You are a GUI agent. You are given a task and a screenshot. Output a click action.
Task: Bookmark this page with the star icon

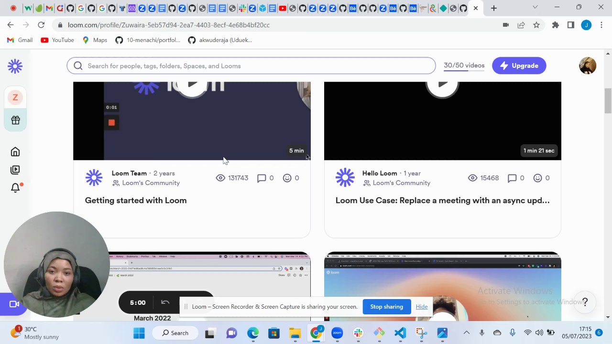[x=536, y=25]
